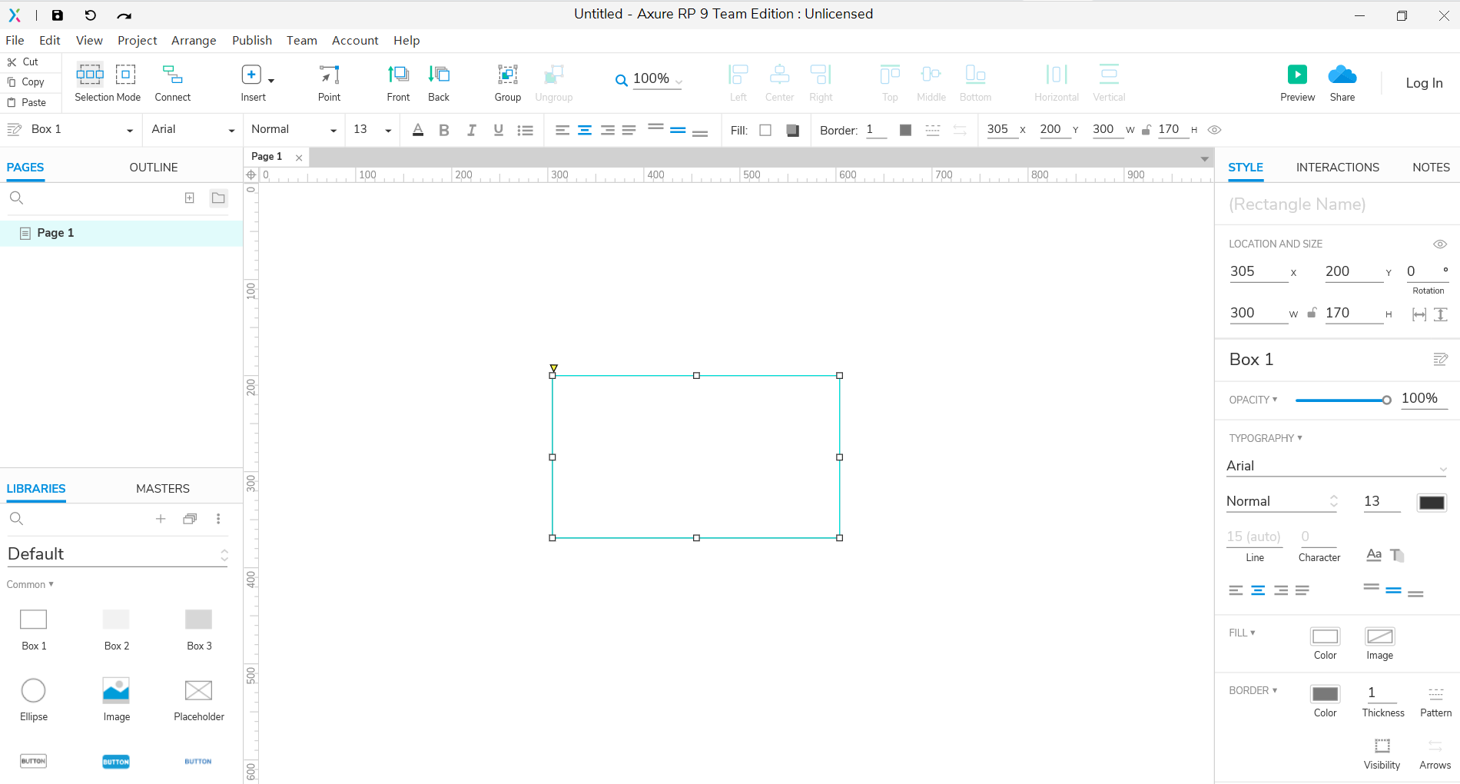Viewport: 1460px width, 784px height.
Task: Open the Fill Color swatch in Style panel
Action: click(x=1325, y=636)
